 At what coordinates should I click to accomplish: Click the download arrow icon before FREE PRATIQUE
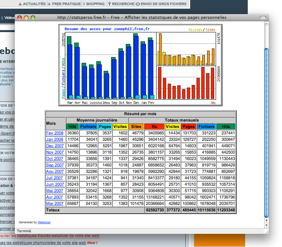pos(49,4)
